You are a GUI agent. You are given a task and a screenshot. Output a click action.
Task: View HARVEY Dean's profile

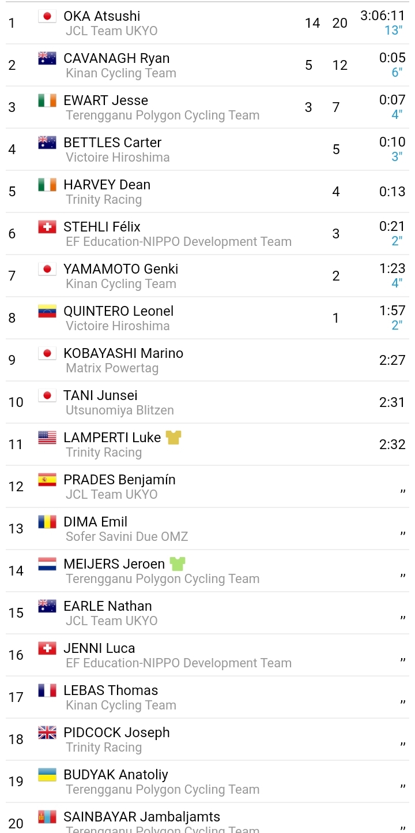tap(107, 185)
